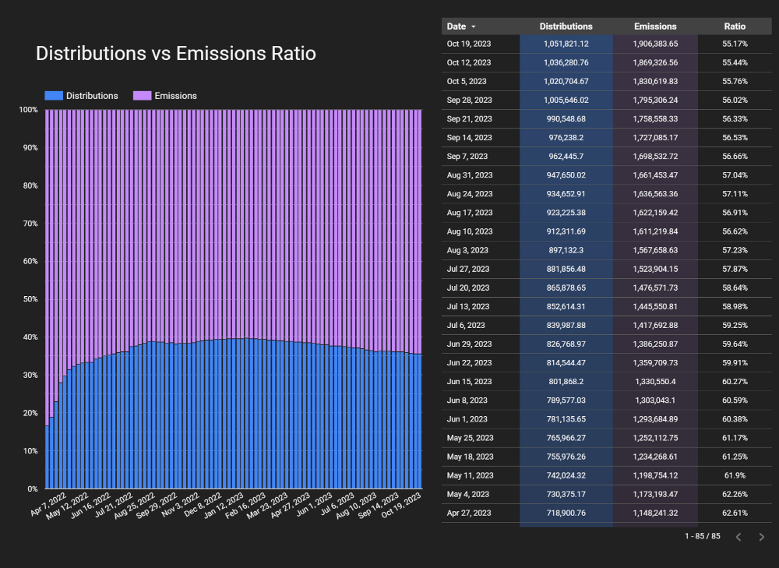Click the 61.9% ratio cell
The image size is (779, 568).
pos(734,475)
